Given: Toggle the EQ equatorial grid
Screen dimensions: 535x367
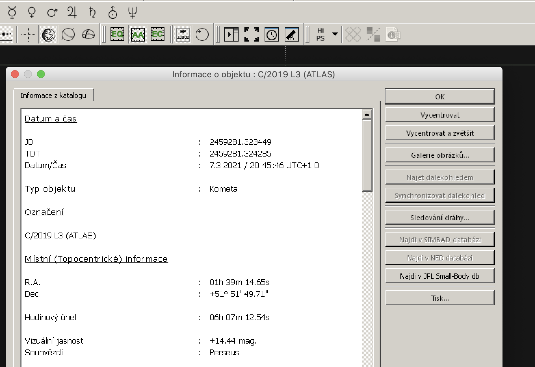Looking at the screenshot, I should tap(117, 34).
